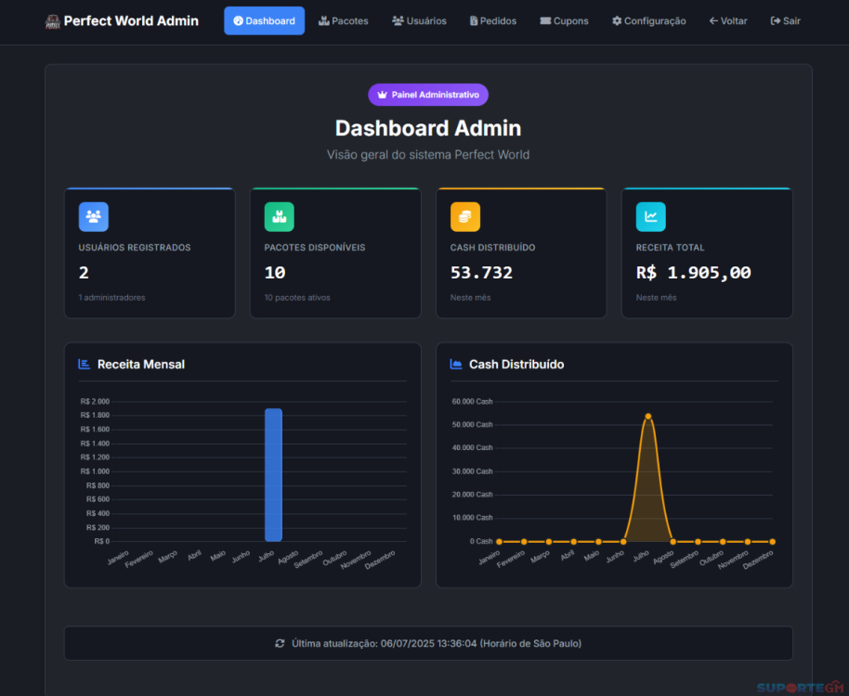Click the blue users icon in Usuários Registrados card

(94, 216)
